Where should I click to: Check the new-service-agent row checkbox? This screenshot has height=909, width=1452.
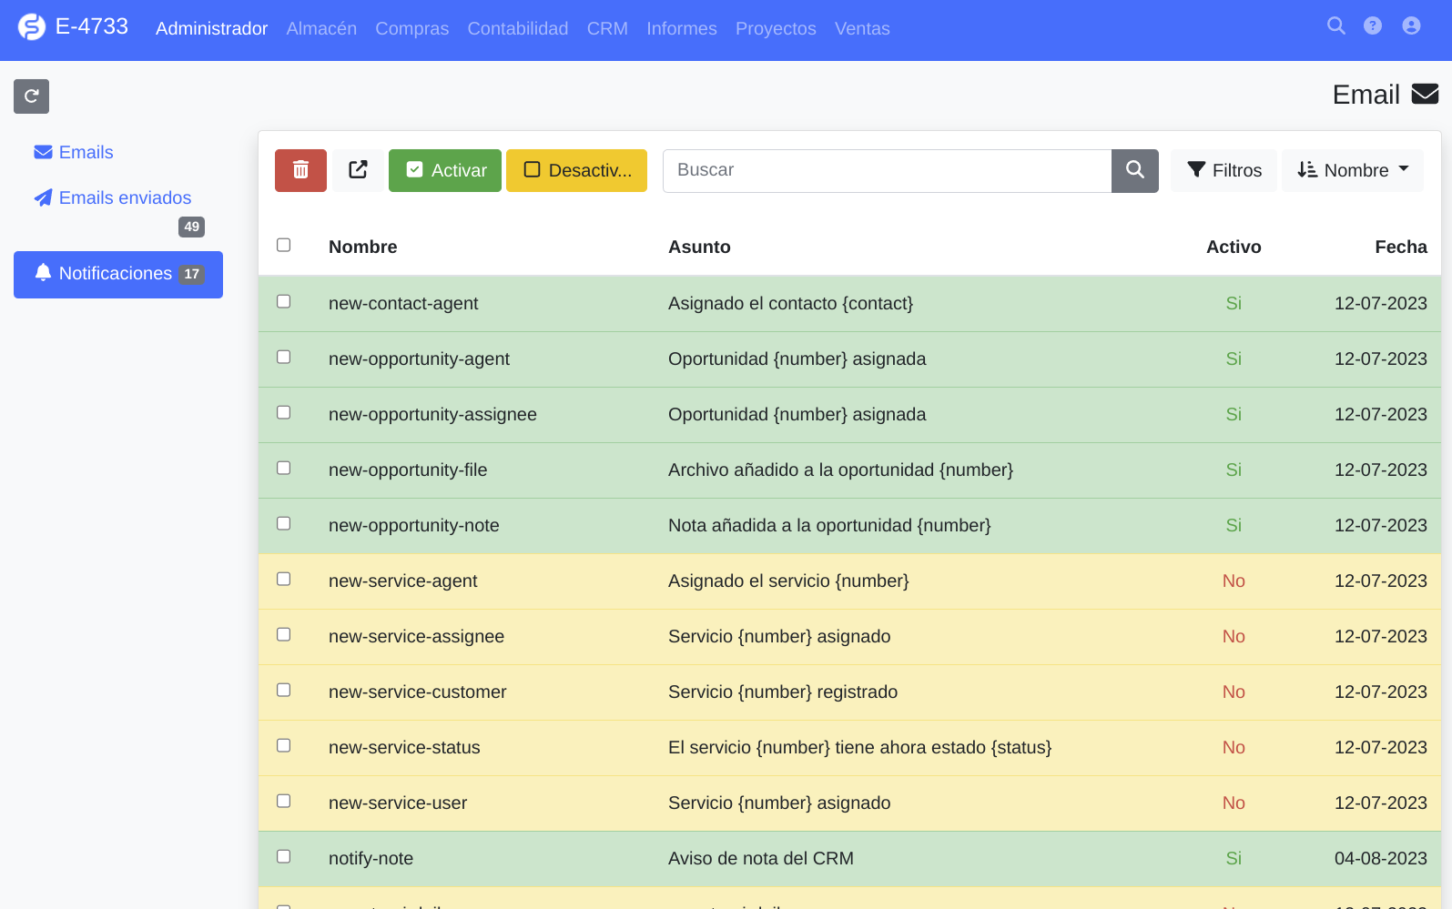284,579
